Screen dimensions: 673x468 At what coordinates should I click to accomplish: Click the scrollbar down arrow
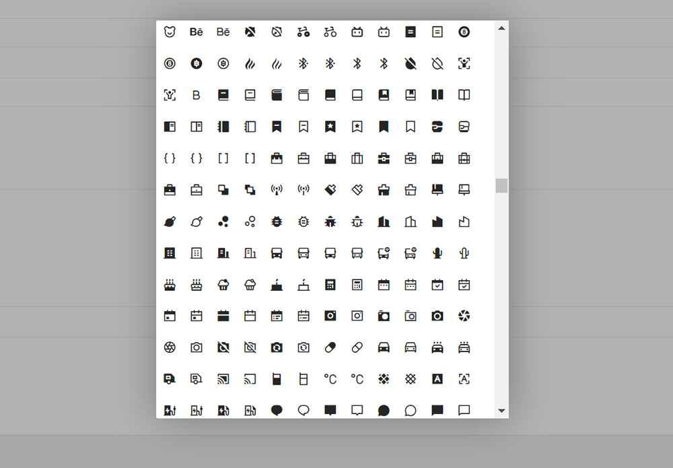[x=501, y=411]
